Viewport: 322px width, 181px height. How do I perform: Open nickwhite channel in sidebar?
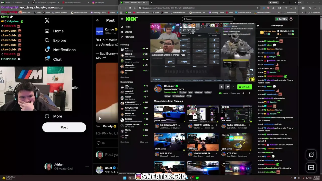click(x=134, y=72)
